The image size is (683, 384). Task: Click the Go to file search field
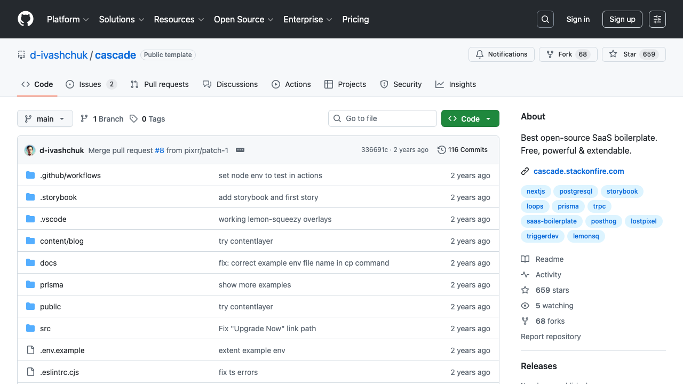coord(382,118)
